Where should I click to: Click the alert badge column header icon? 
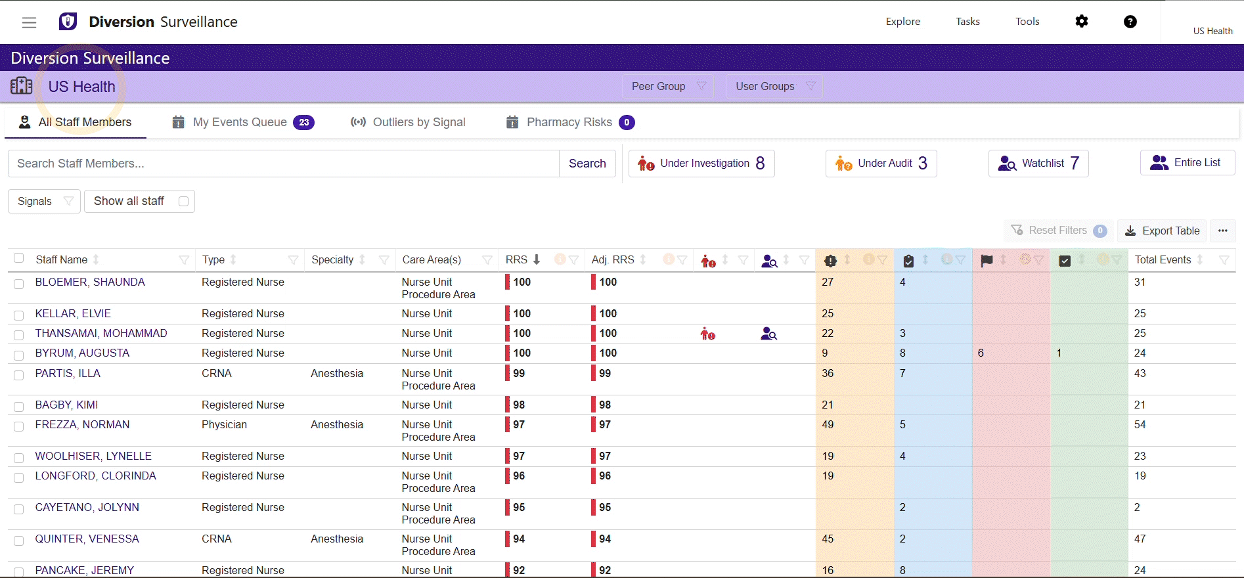[830, 261]
